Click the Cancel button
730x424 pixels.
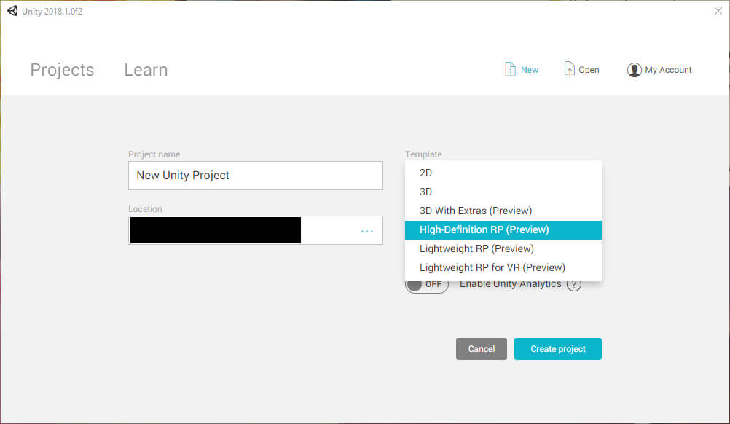(482, 349)
